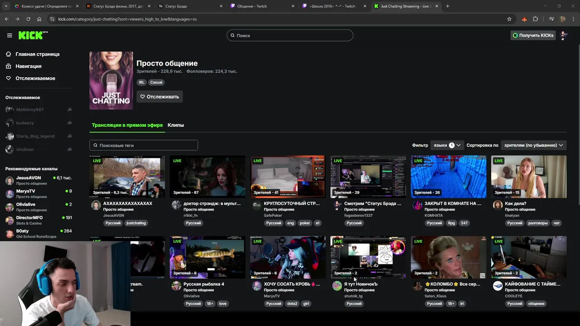Toggle notifications for kudeezy
Image resolution: width=580 pixels, height=326 pixels.
point(69,123)
